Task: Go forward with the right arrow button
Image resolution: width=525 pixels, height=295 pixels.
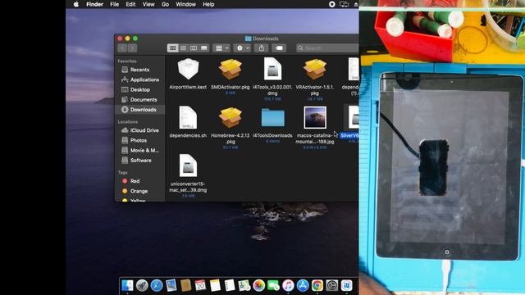Action: (x=132, y=48)
